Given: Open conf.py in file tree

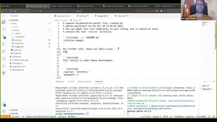Looking at the screenshot, I should click(x=18, y=40).
